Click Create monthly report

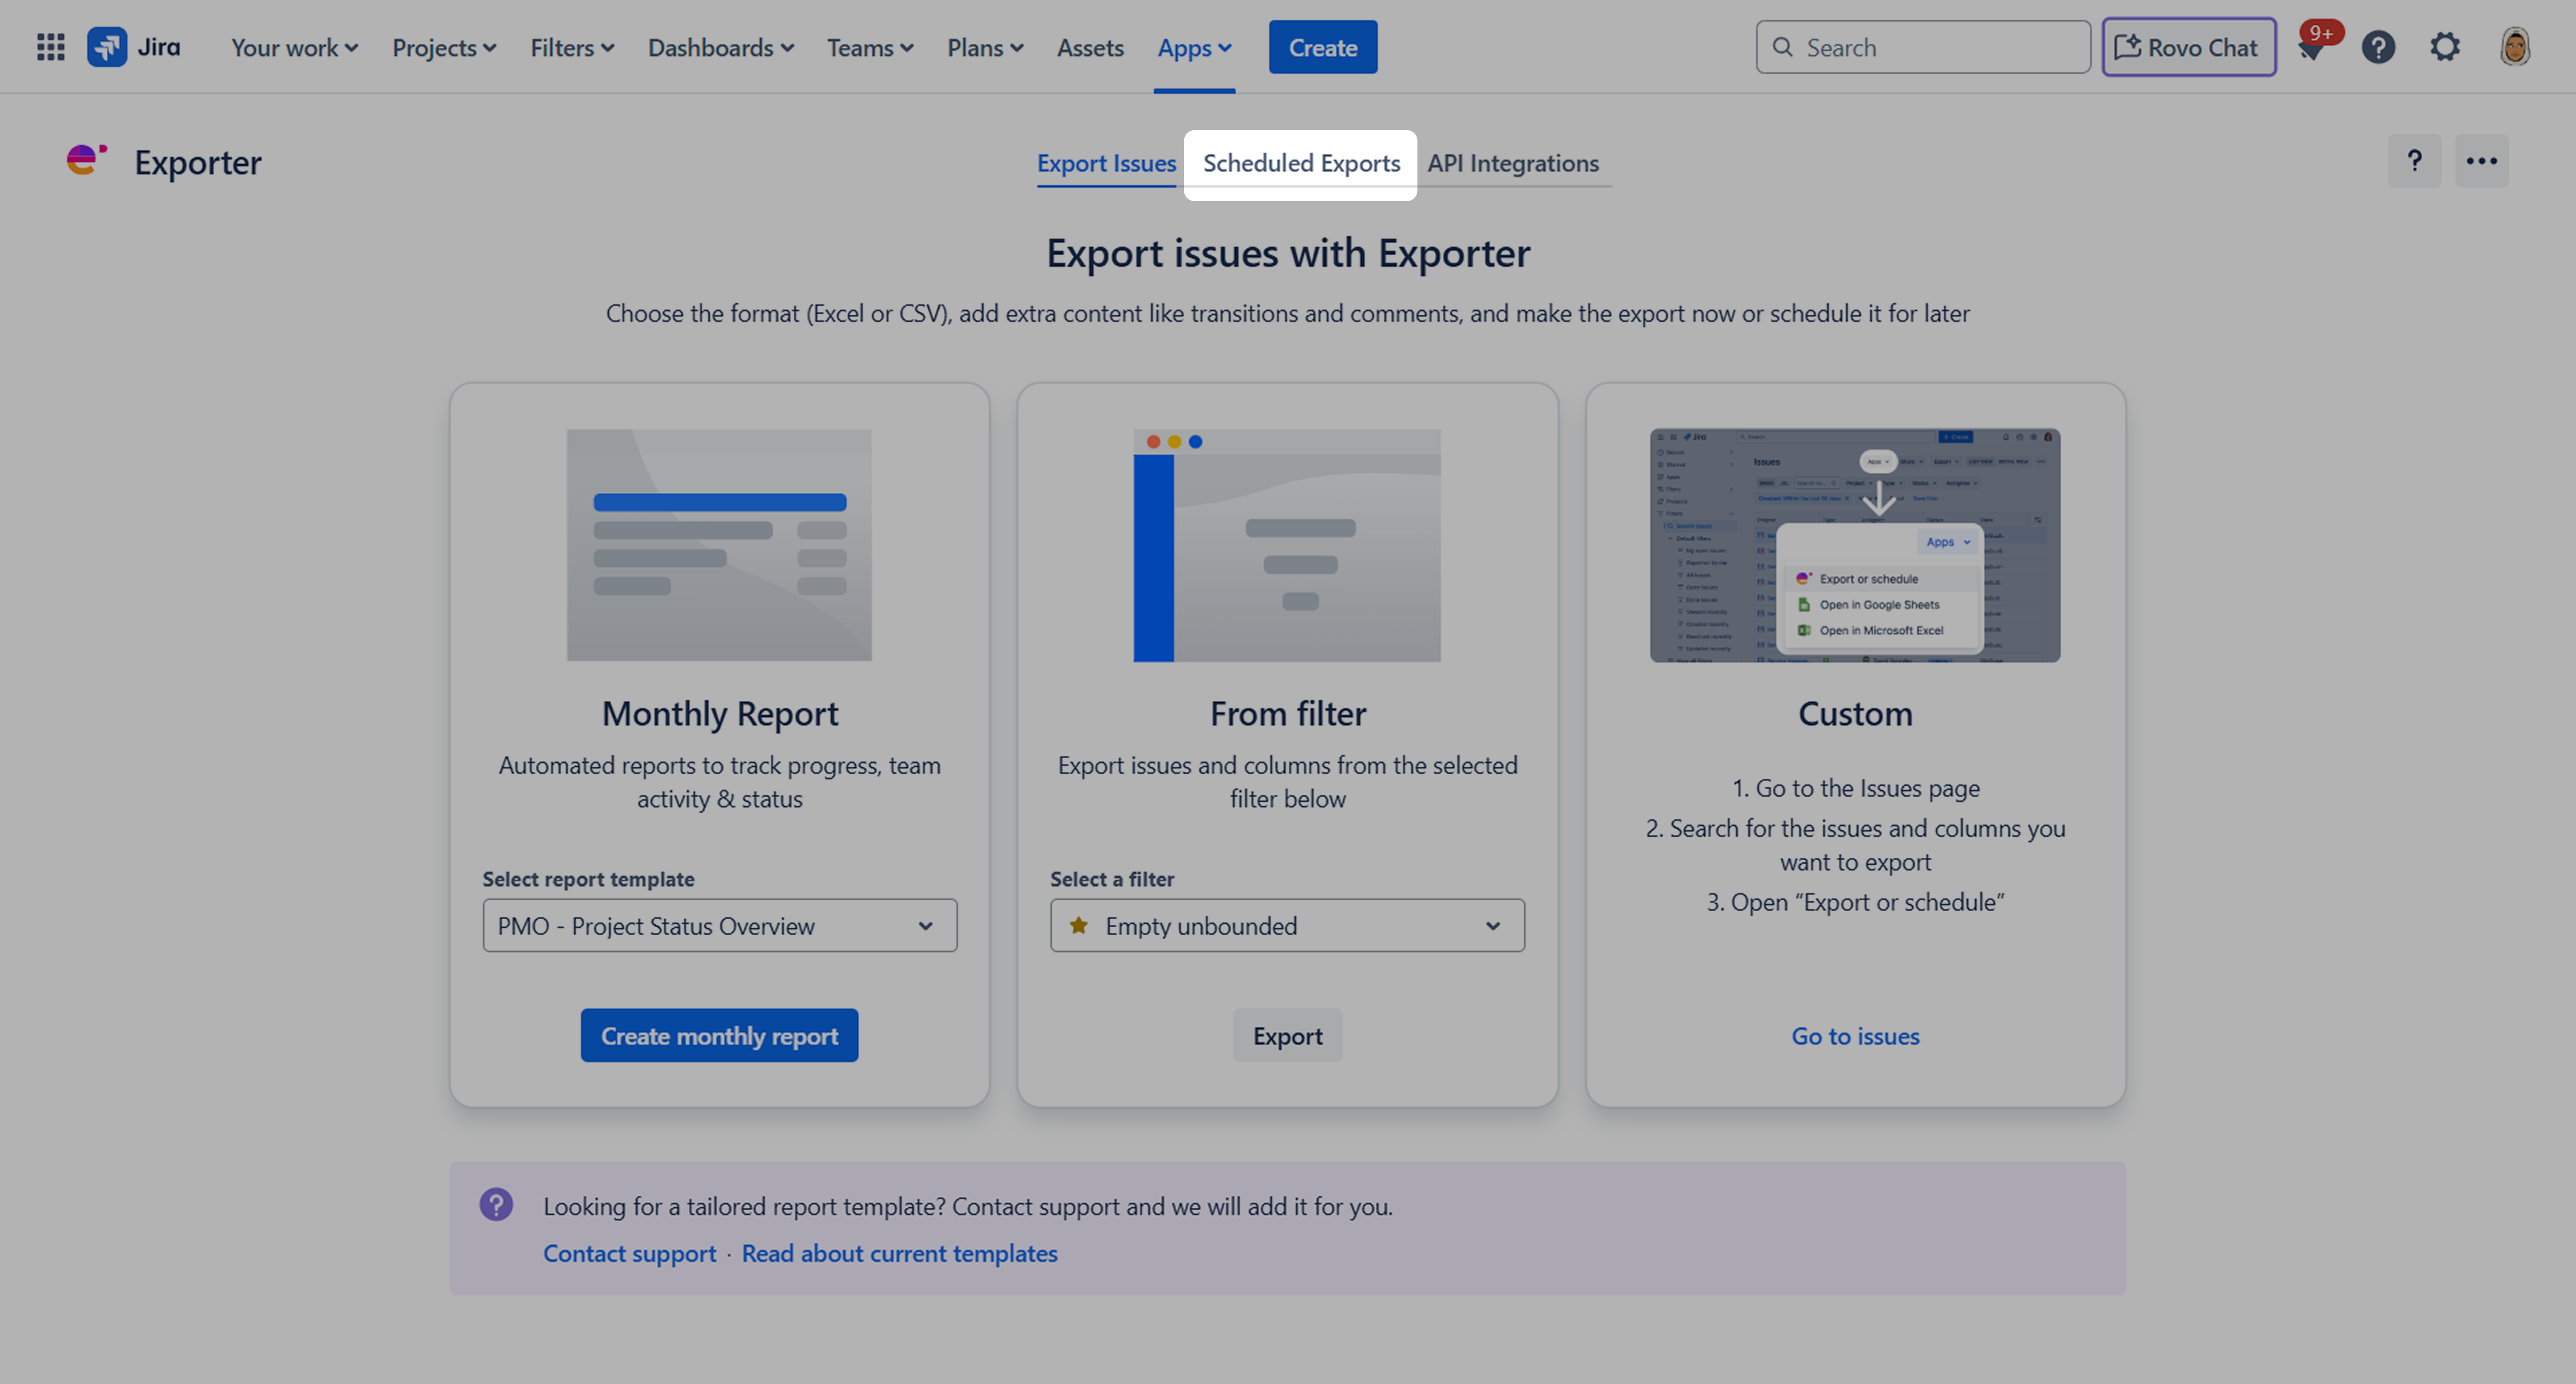[719, 1035]
